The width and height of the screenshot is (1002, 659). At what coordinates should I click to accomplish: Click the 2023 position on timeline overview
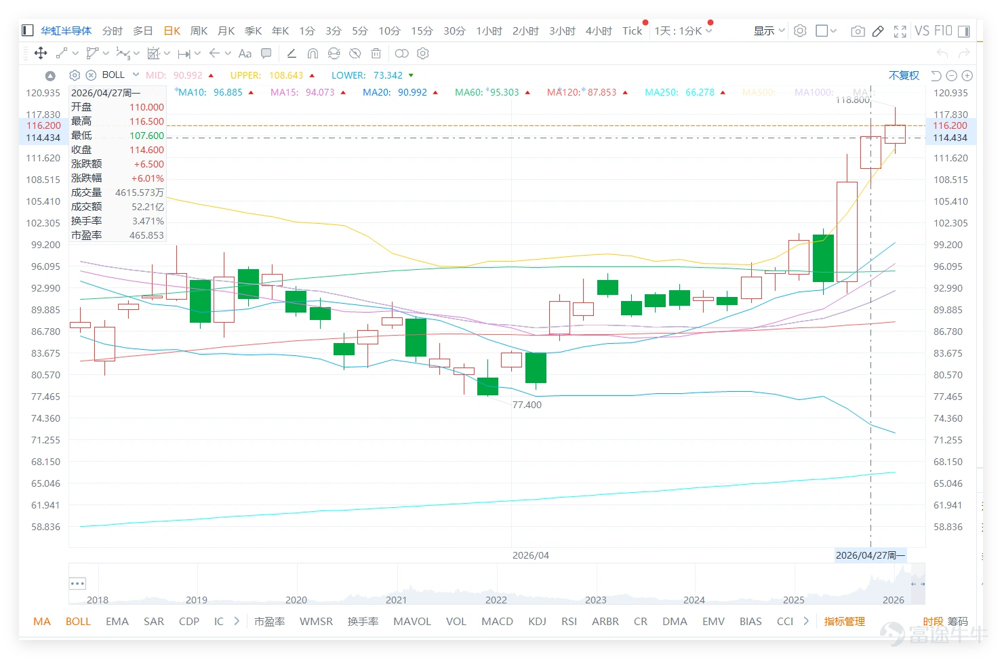[595, 599]
